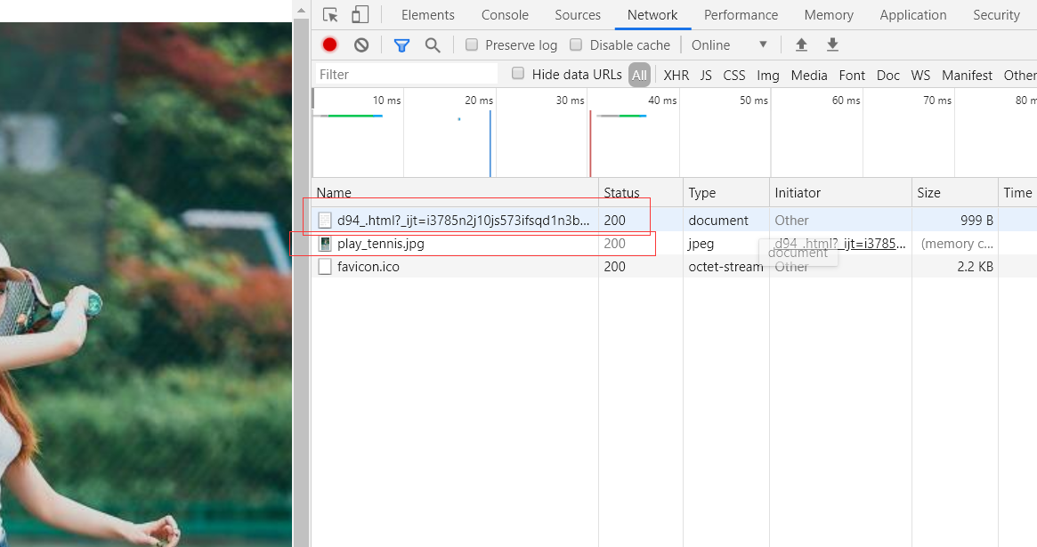Open the Performance tab

741,14
